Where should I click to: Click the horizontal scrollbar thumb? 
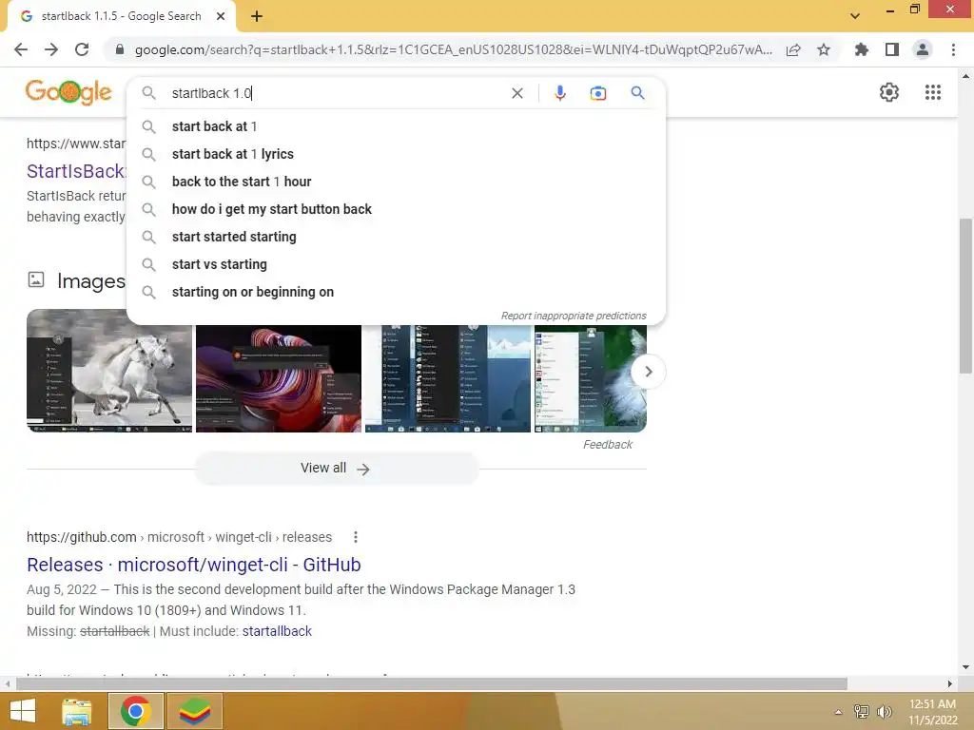pyautogui.click(x=431, y=683)
